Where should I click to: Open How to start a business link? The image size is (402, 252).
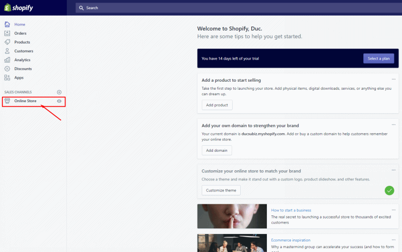click(x=291, y=210)
